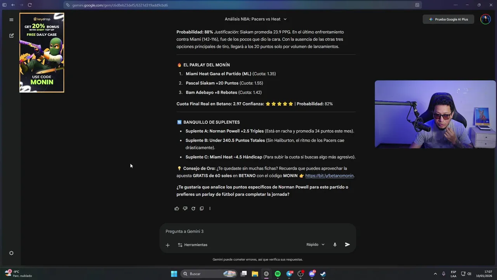Focus the Pregunta a Gemini 3 input

coord(257,231)
